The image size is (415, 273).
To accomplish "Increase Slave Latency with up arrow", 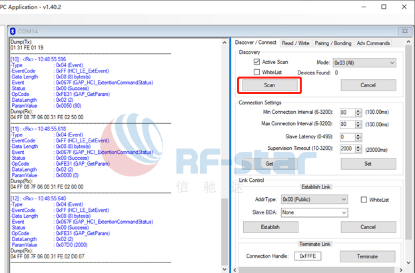I will click(x=358, y=135).
